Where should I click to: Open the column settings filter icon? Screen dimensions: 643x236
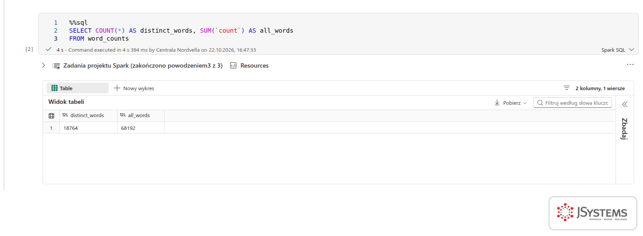pos(566,88)
